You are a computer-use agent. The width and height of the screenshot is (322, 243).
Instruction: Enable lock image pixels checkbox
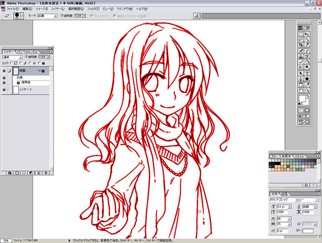coord(21,63)
